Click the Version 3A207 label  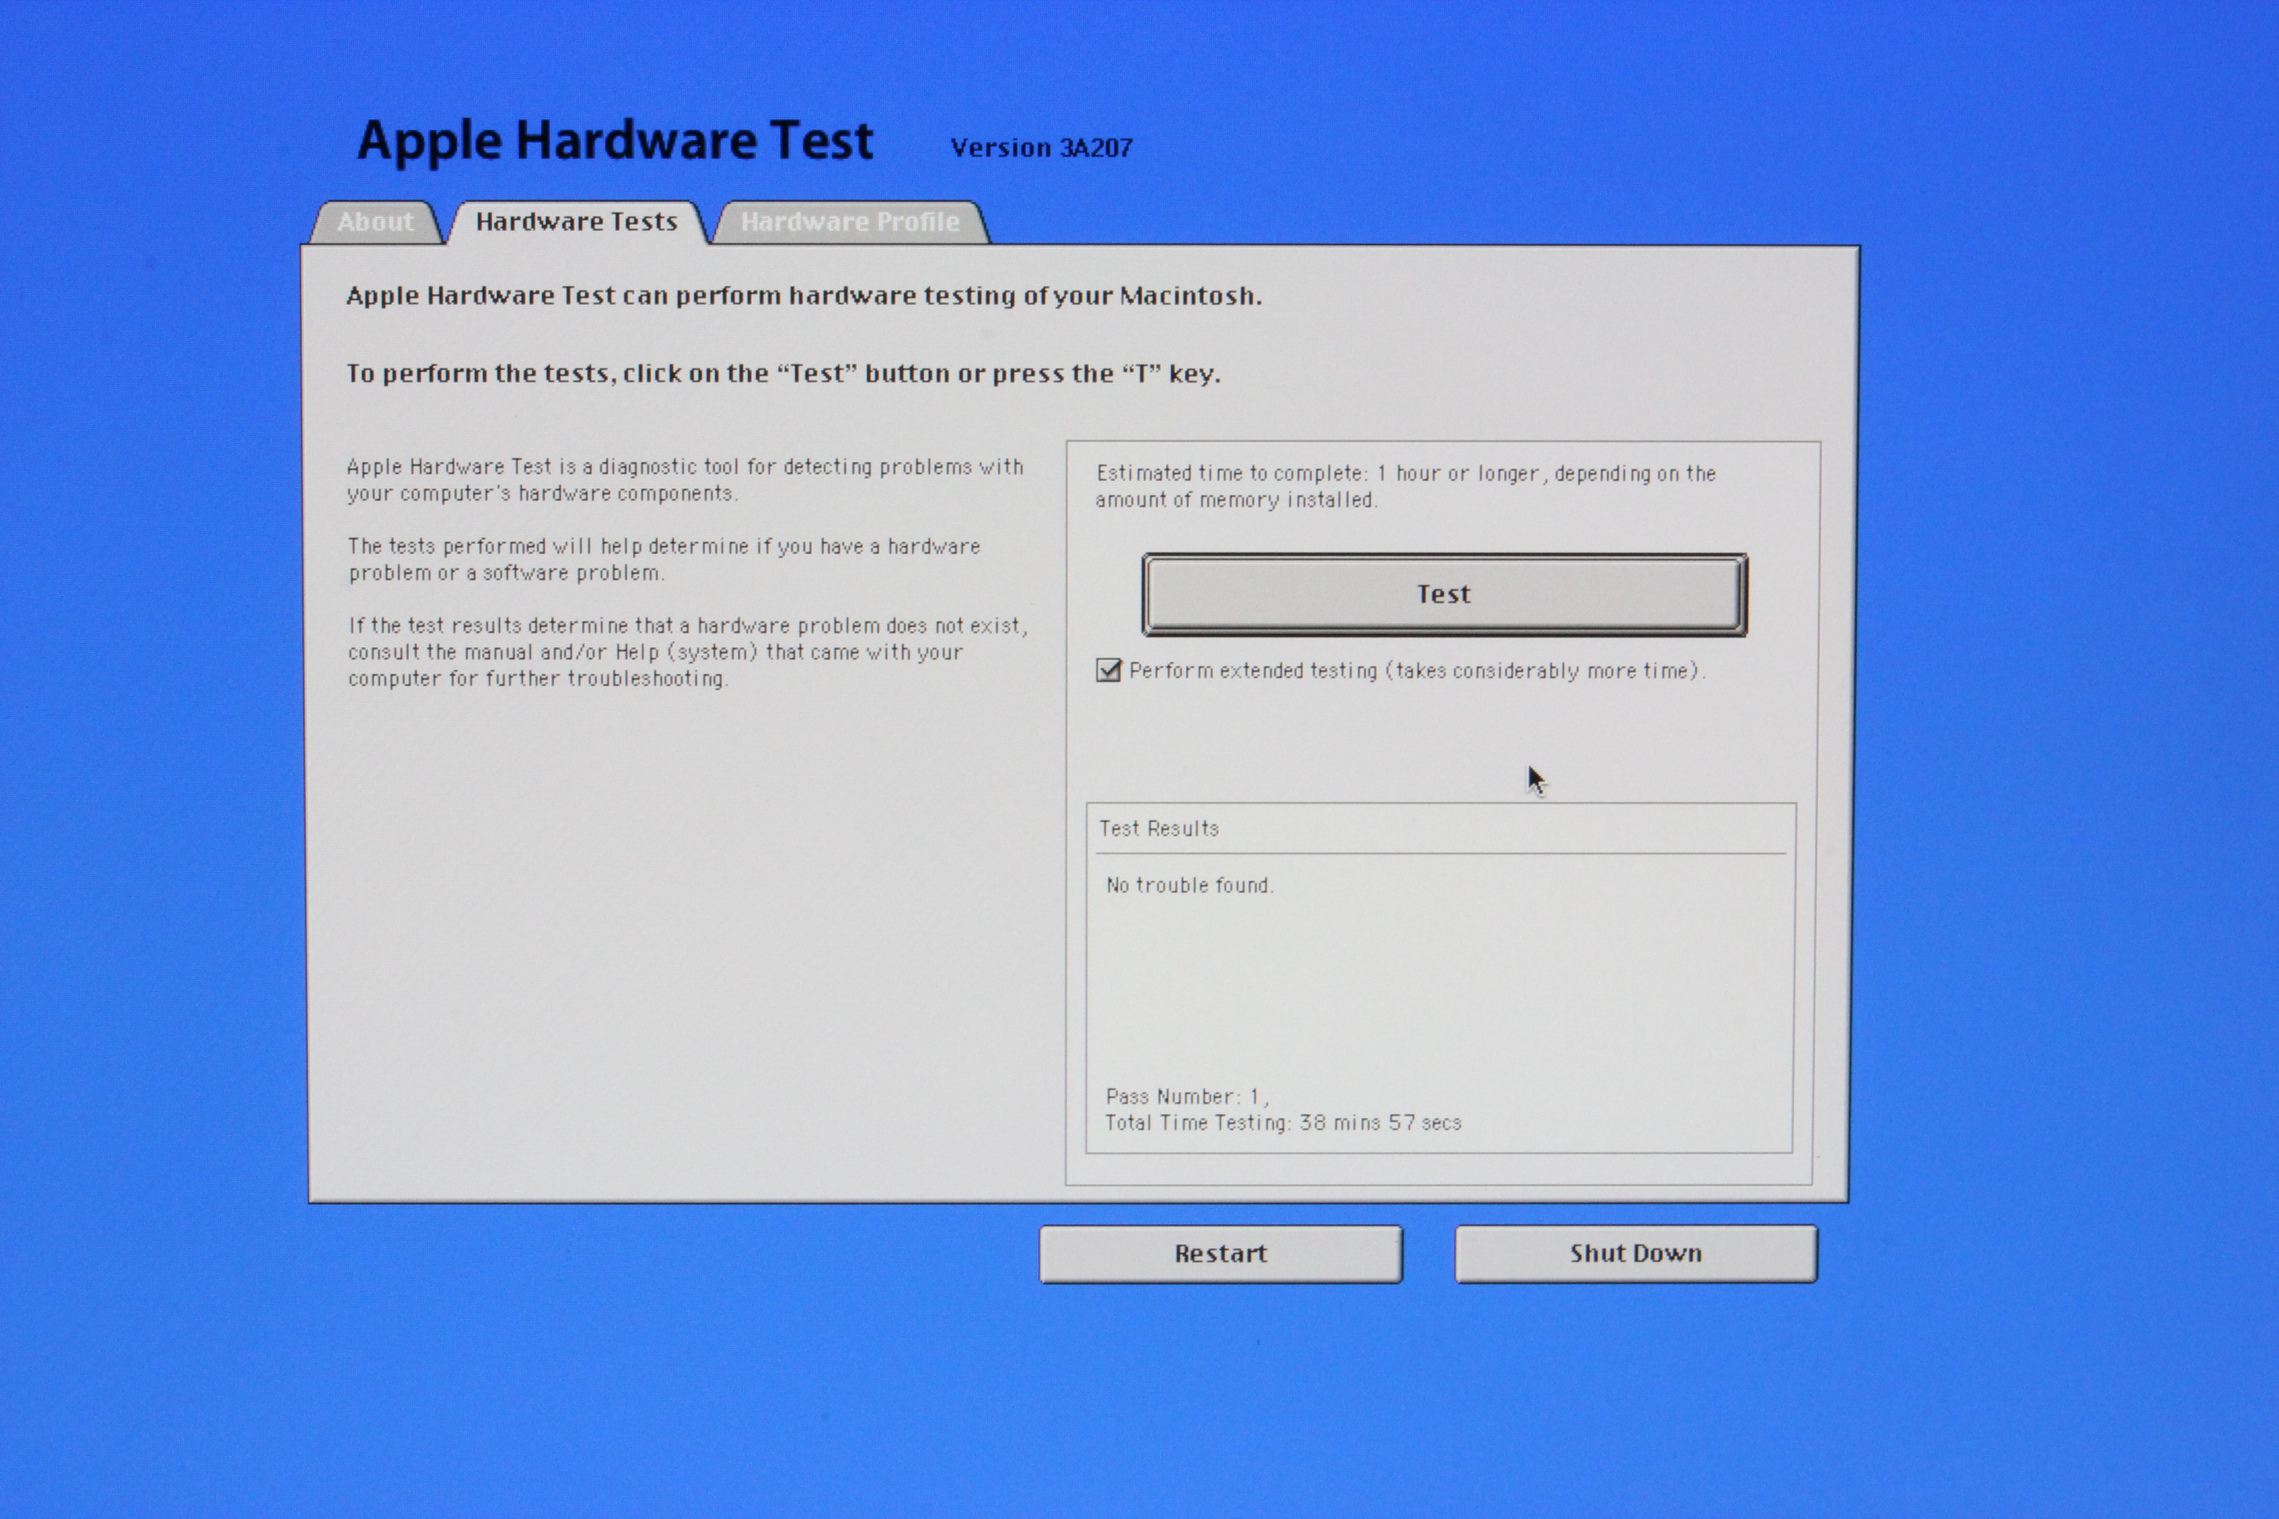1041,148
